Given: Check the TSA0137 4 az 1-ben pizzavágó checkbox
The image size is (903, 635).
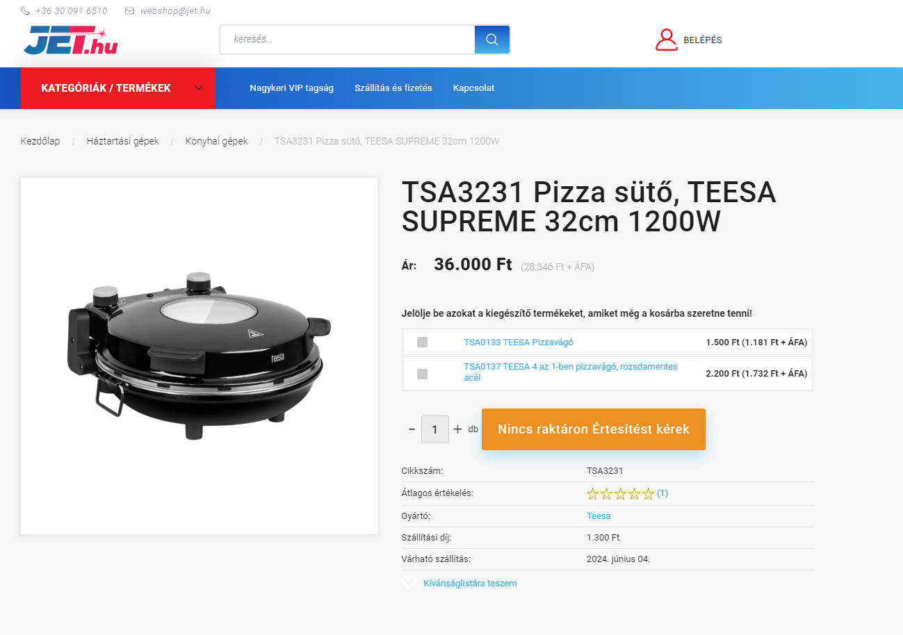Looking at the screenshot, I should [x=422, y=374].
